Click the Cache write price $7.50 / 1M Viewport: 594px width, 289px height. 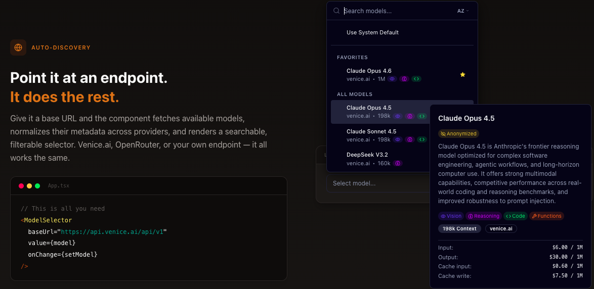pos(568,276)
